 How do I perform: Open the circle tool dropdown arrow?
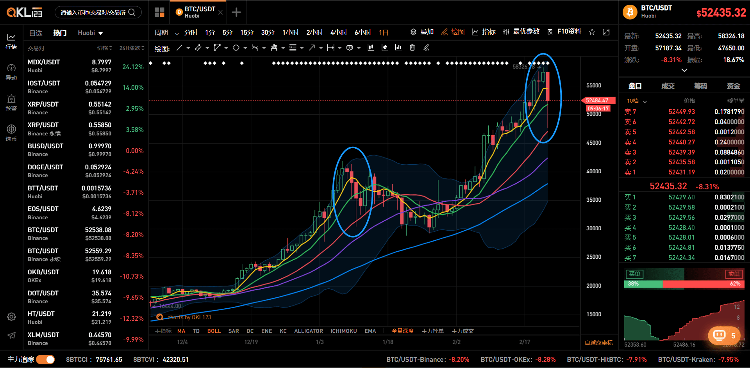click(245, 48)
